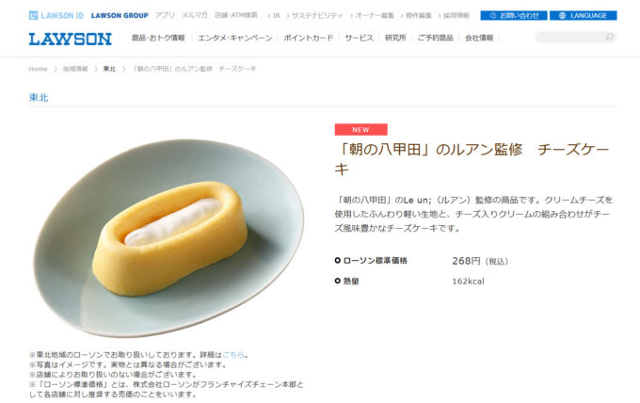Go to Home in breadcrumb
Viewport: 640px width, 403px height.
[x=38, y=69]
